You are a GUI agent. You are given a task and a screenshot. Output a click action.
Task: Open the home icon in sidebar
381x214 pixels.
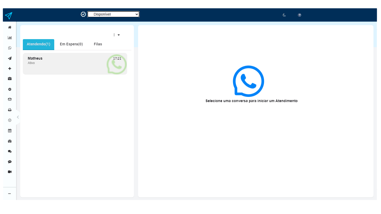10,27
